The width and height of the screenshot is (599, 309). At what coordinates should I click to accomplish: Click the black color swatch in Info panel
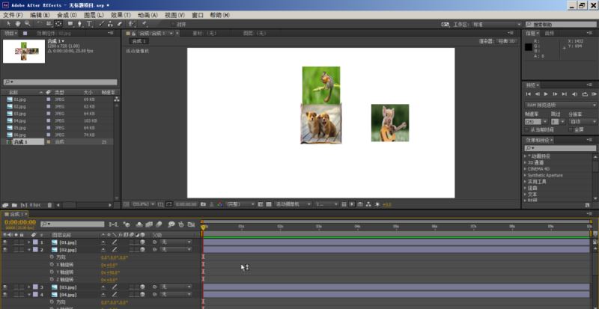coord(529,47)
